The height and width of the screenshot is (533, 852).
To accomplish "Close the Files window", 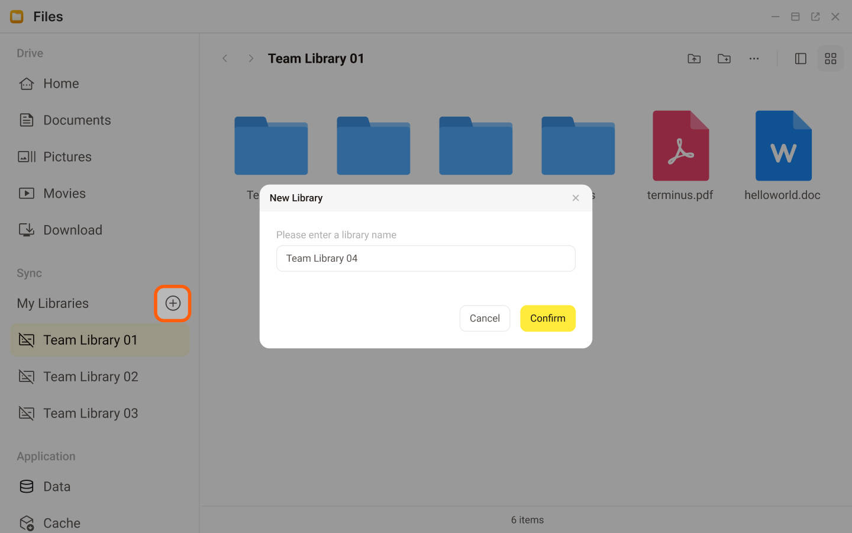I will [x=835, y=17].
